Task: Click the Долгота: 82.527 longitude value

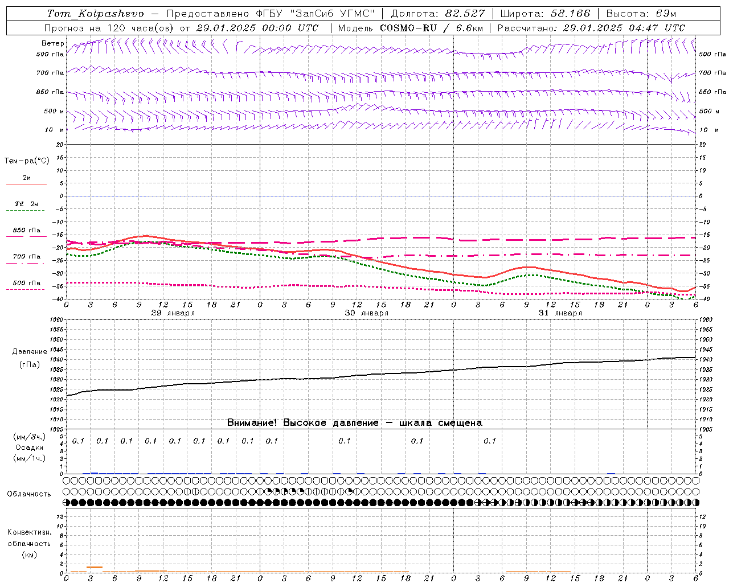Action: point(437,14)
